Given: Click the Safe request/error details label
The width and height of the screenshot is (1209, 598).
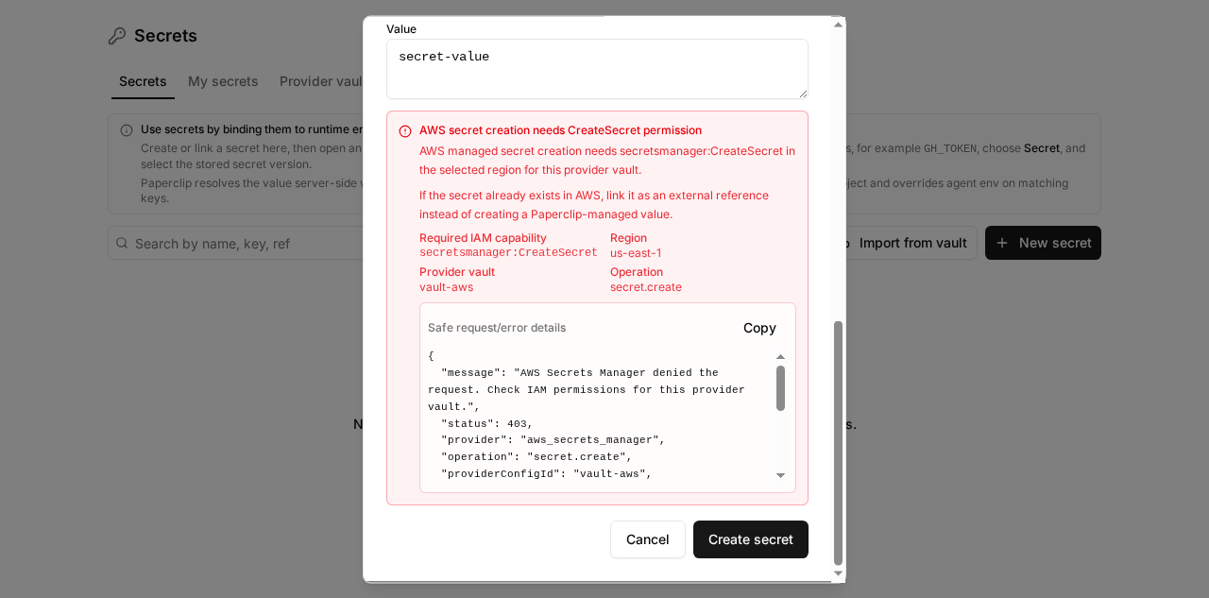Looking at the screenshot, I should [x=497, y=328].
